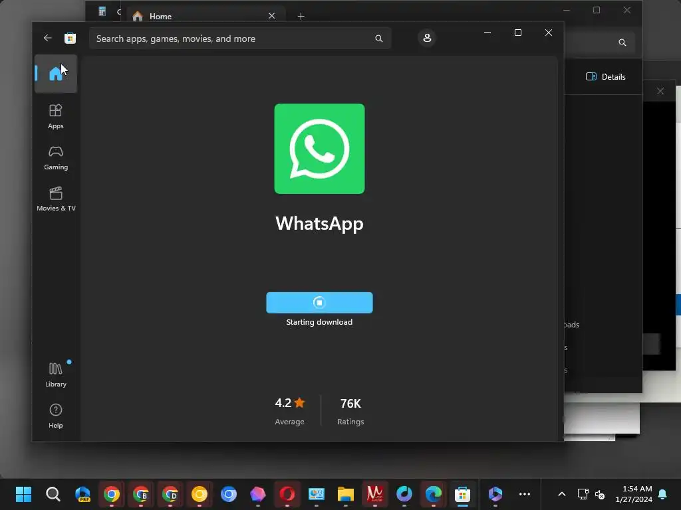
Task: Open the Windows Start menu
Action: pos(23,494)
